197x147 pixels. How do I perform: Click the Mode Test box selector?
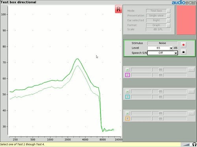pyautogui.click(x=158, y=11)
